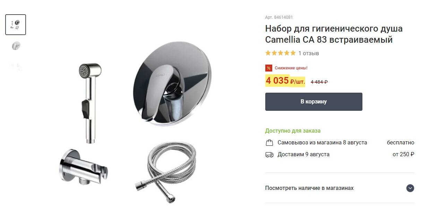Click the wall holder bracket image
421x209 pixels.
[83, 166]
